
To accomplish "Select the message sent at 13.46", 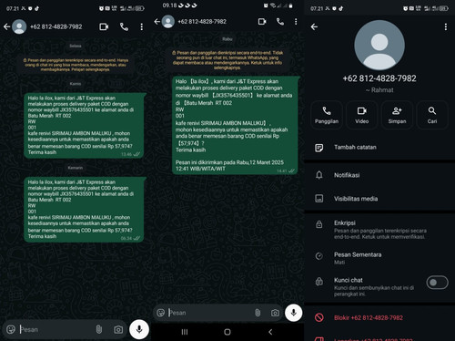I will (x=84, y=126).
